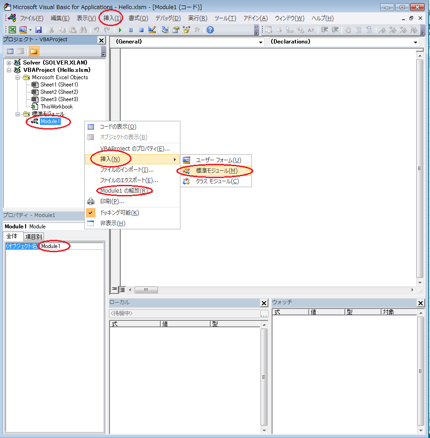Click the Comment Block icon

pyautogui.click(x=359, y=30)
